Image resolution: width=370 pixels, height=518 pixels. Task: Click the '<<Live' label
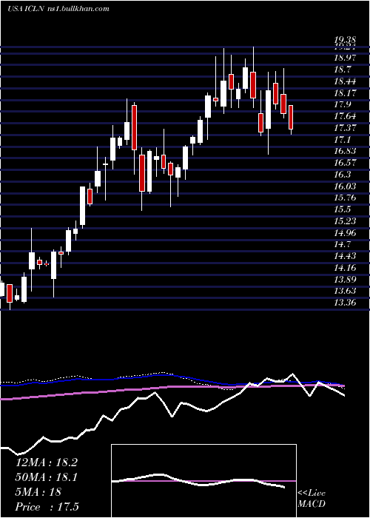point(312,494)
